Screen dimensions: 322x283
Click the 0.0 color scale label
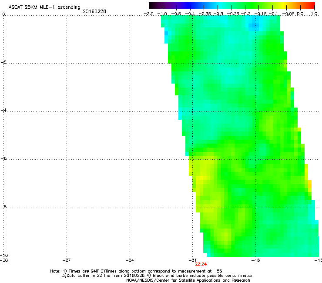click(x=300, y=14)
